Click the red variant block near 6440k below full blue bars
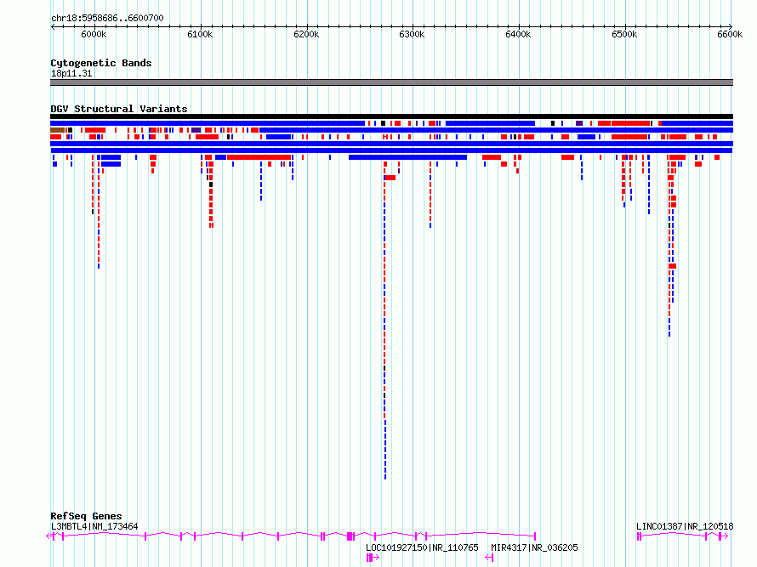Screen dimensions: 757x567 tap(568, 157)
